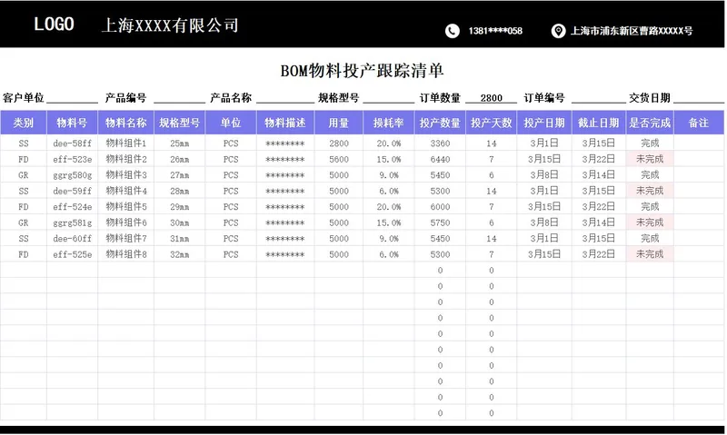Click the LOGO placeholder text
This screenshot has height=435, width=727.
(54, 25)
